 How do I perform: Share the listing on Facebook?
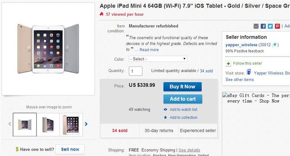[263, 26]
